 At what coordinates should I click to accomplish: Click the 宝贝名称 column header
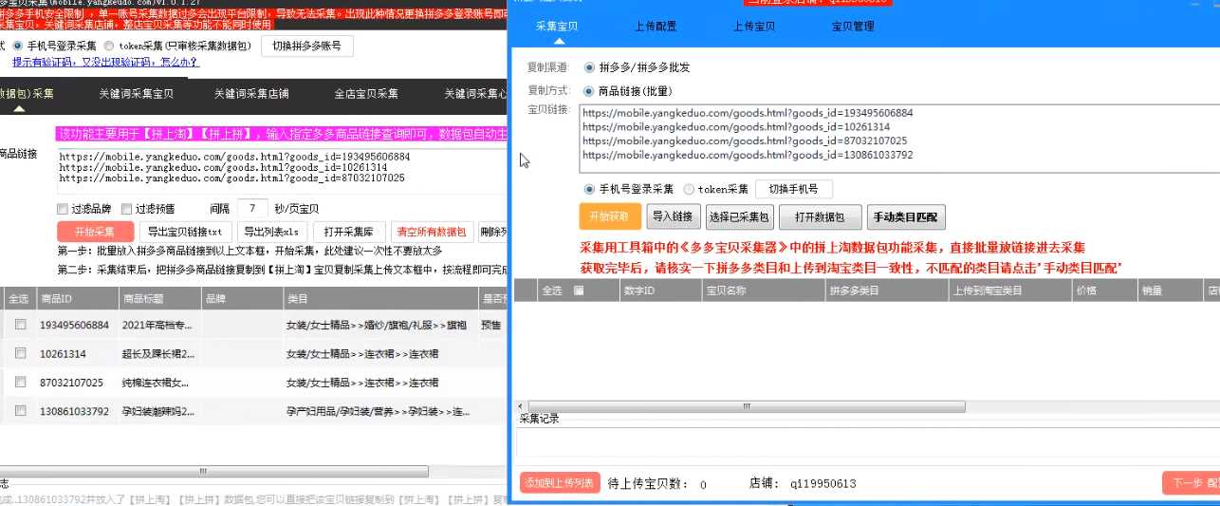(x=763, y=290)
